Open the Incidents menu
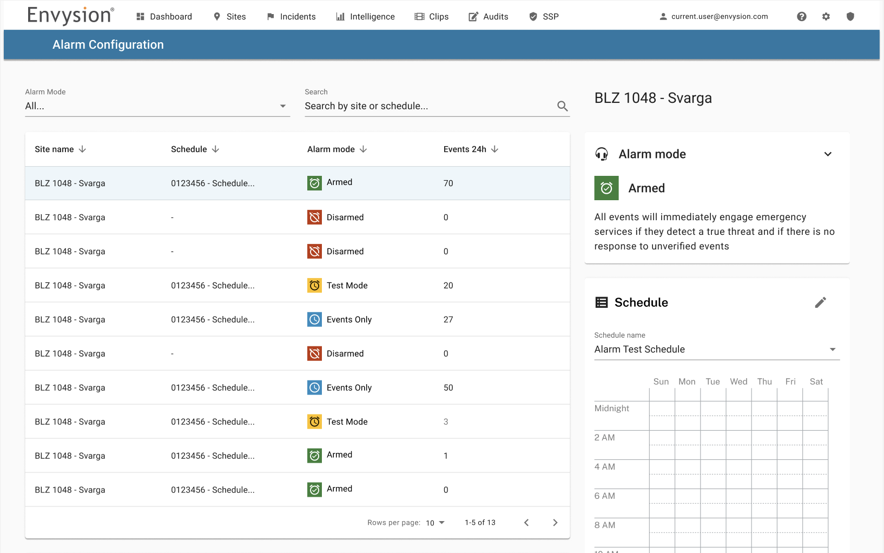 tap(291, 17)
